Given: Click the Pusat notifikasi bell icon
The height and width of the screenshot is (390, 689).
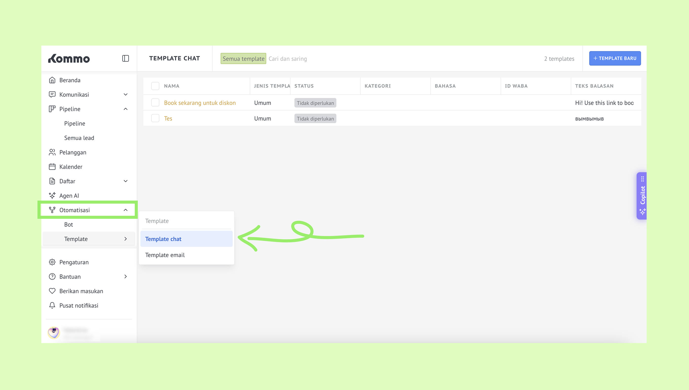Looking at the screenshot, I should [x=52, y=306].
